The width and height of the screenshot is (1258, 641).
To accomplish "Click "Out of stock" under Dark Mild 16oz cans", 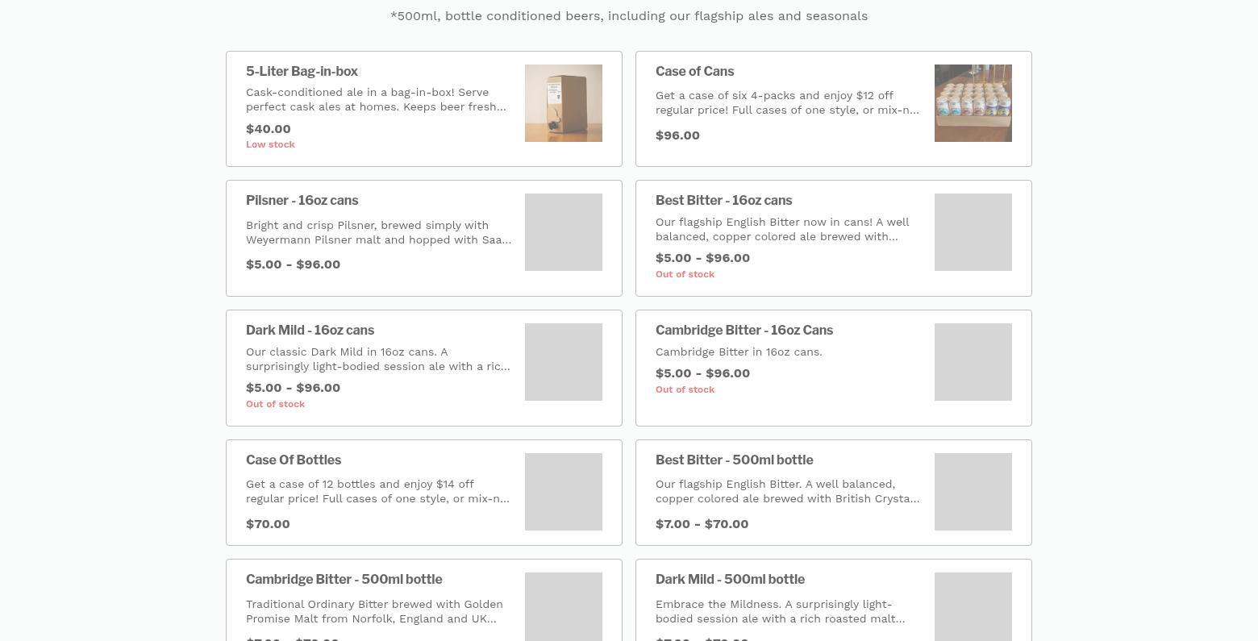I will [275, 404].
